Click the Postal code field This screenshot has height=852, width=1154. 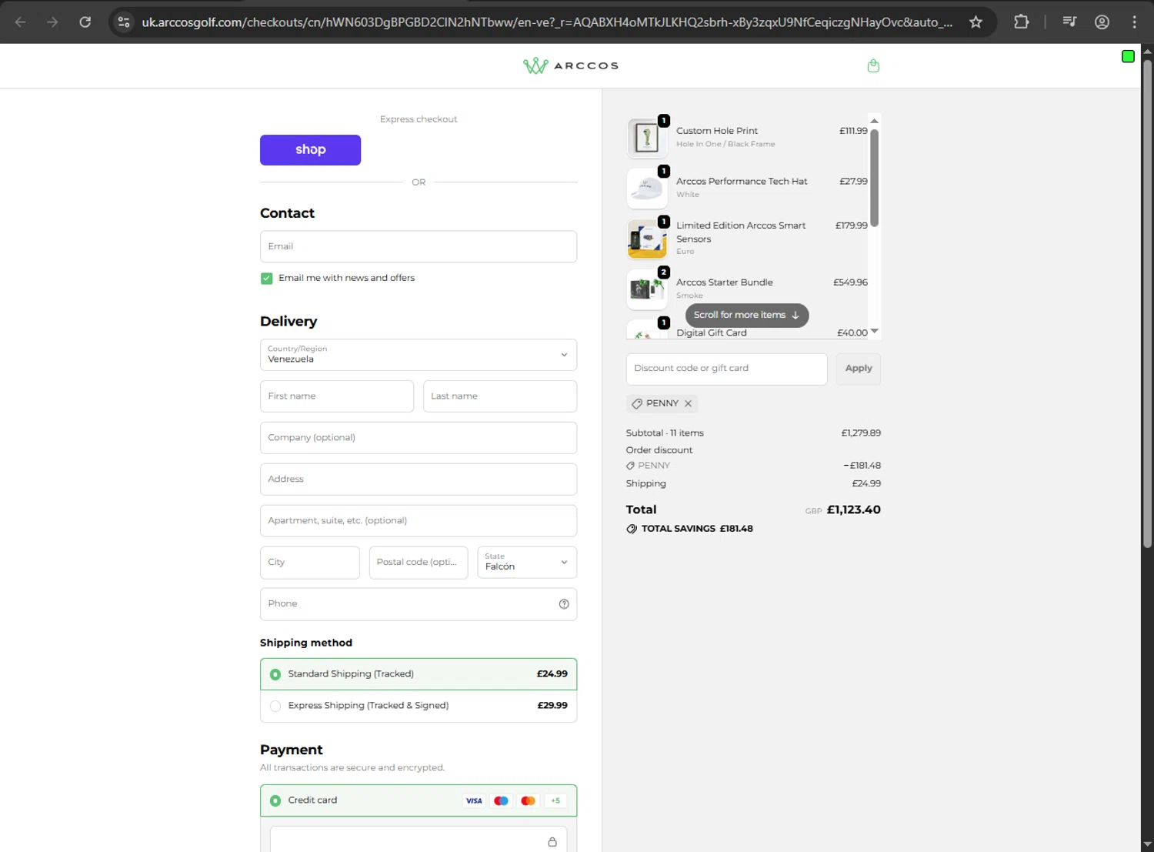coord(419,563)
